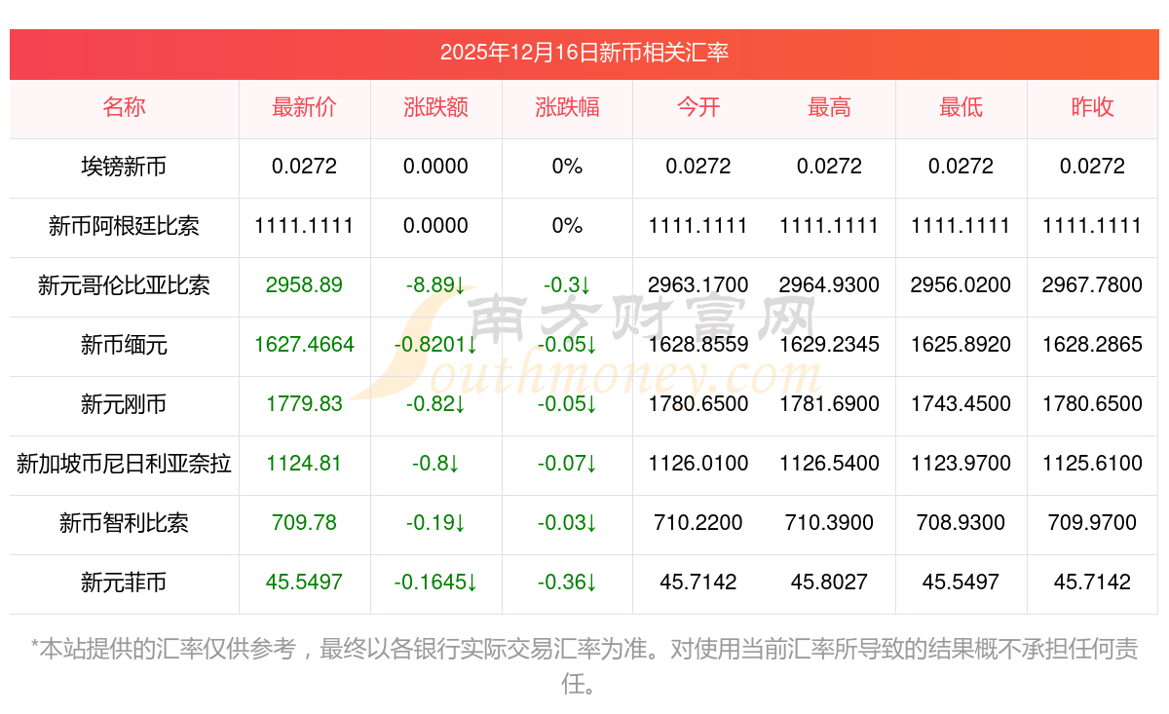Click latest price 1124.81
This screenshot has height=714, width=1169.
tap(304, 464)
